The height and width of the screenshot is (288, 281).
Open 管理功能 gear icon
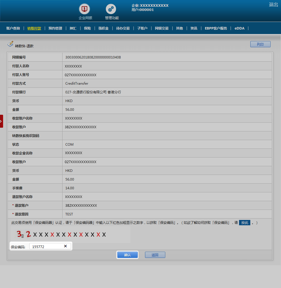click(x=111, y=9)
